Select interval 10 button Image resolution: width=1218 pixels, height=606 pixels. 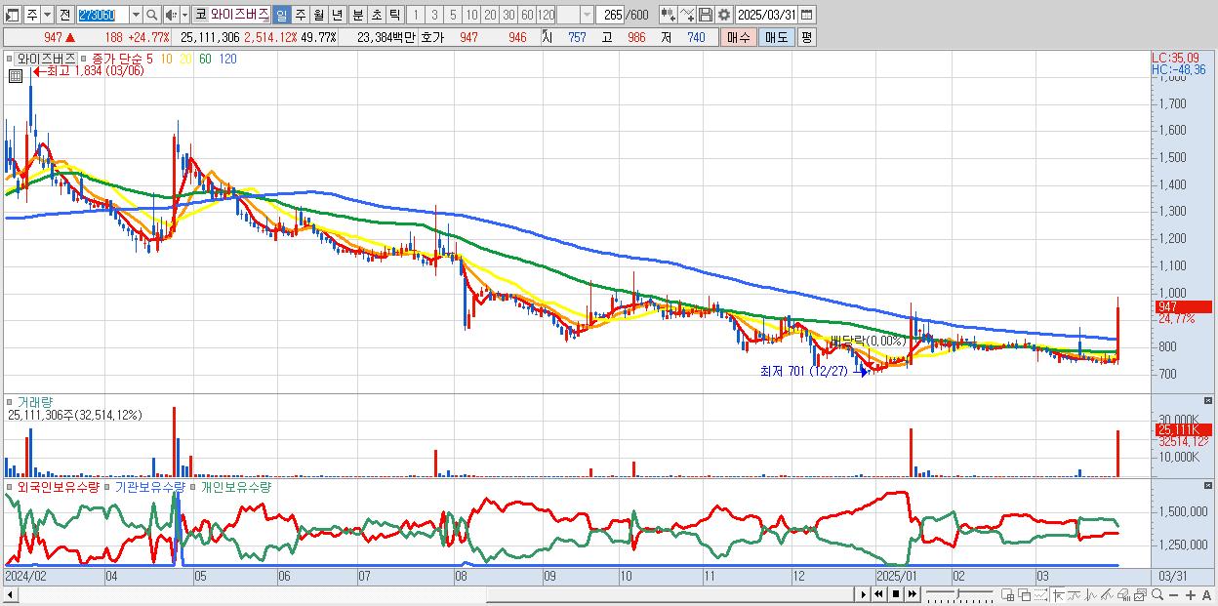click(471, 15)
